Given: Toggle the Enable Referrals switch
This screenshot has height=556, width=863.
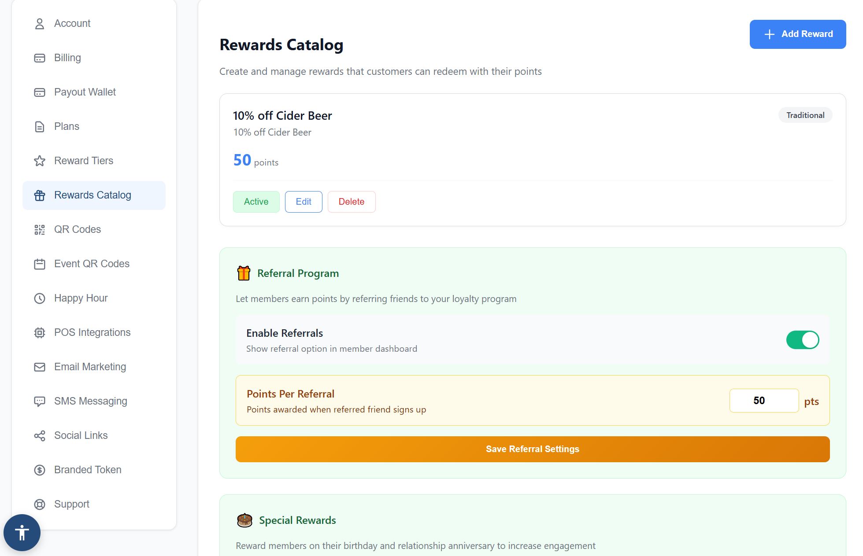Looking at the screenshot, I should pyautogui.click(x=803, y=340).
